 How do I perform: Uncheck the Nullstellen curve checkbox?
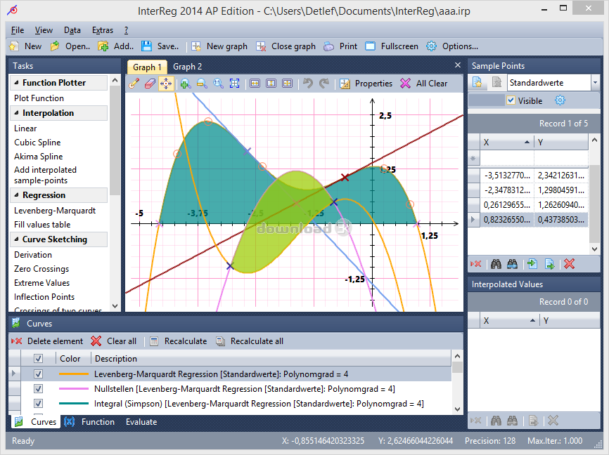coord(38,389)
